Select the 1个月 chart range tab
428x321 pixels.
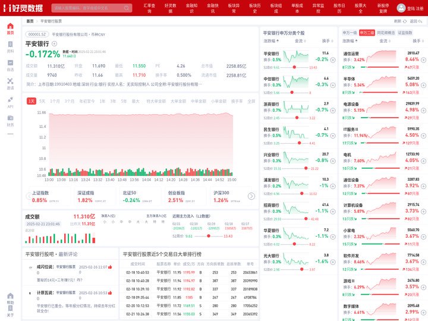click(55, 101)
